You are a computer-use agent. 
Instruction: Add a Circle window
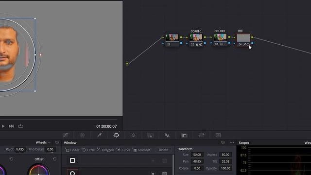(x=88, y=150)
